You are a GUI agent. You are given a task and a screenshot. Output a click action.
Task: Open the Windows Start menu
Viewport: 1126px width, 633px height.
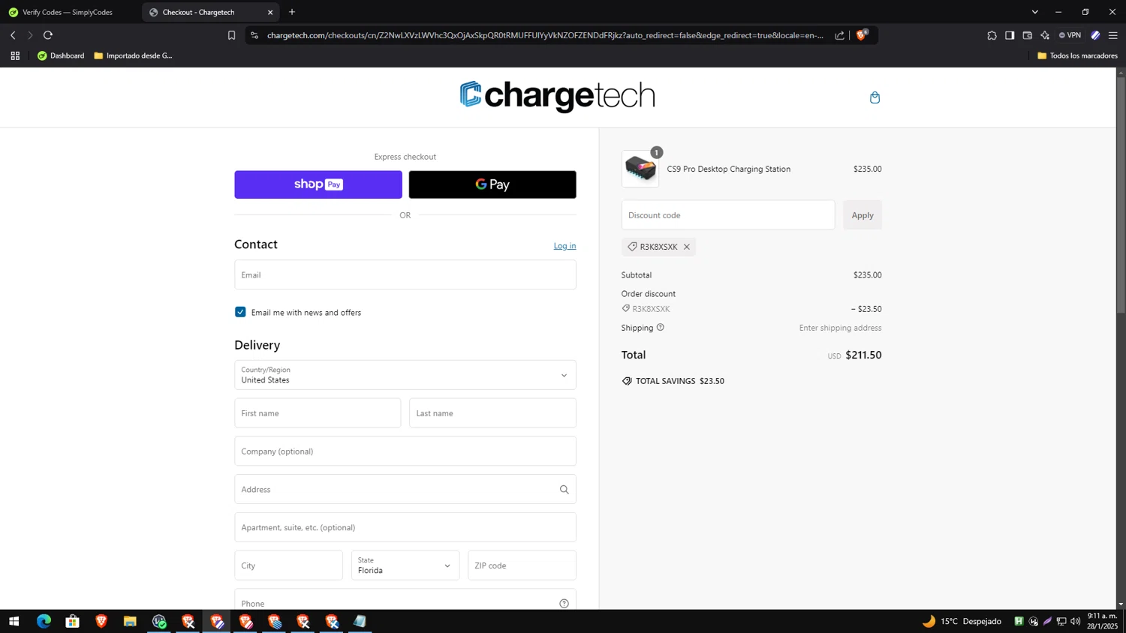(x=14, y=621)
